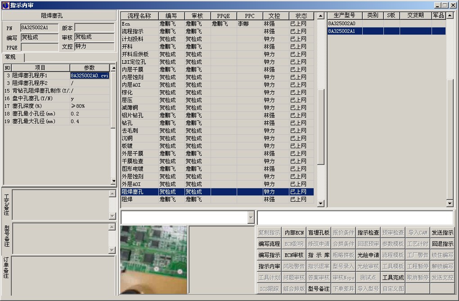
Task: Click the 工具完成 button
Action: click(x=393, y=277)
